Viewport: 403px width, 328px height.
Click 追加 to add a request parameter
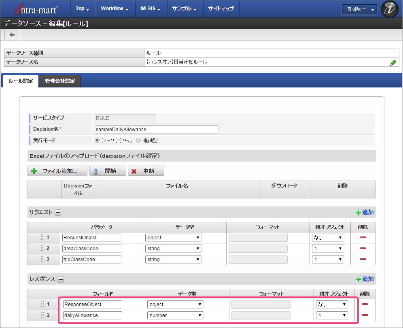(x=365, y=212)
